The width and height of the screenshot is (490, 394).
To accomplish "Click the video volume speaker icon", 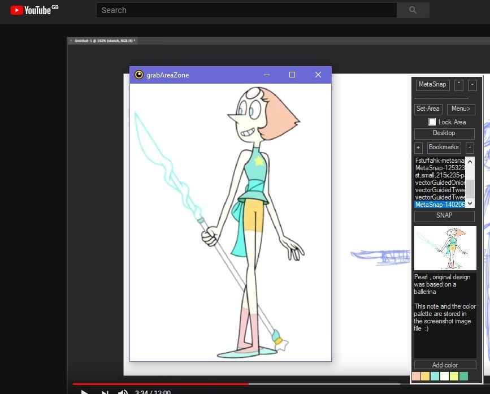I will 123,392.
